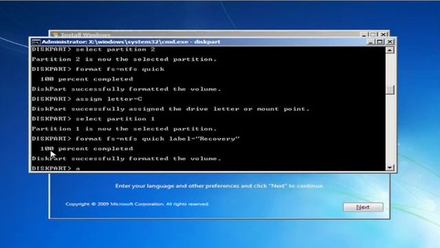Close the Install Windows window
Viewport: 440px width, 248px height.
[x=383, y=34]
